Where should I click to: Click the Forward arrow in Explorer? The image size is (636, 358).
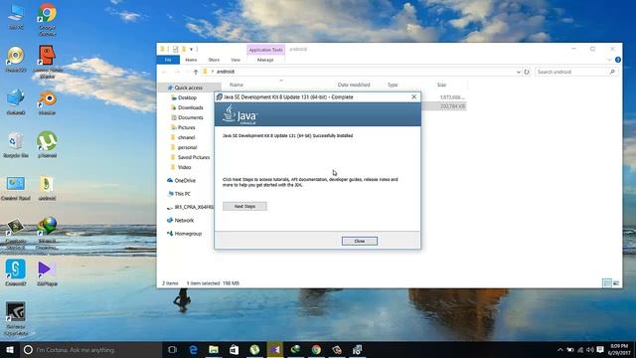(x=177, y=72)
